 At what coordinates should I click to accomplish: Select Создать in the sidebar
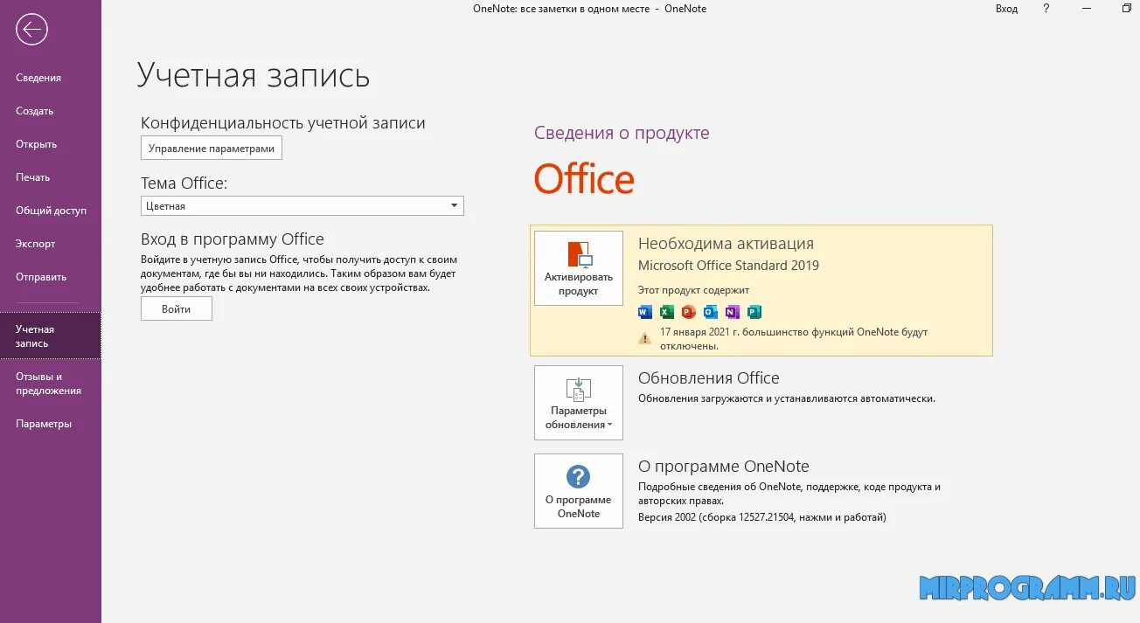point(51,111)
